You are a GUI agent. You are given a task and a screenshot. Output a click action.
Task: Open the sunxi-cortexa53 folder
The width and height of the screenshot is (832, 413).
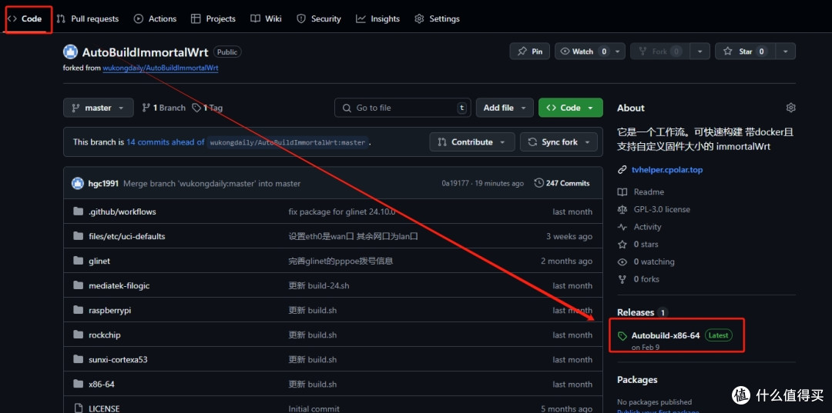coord(119,359)
